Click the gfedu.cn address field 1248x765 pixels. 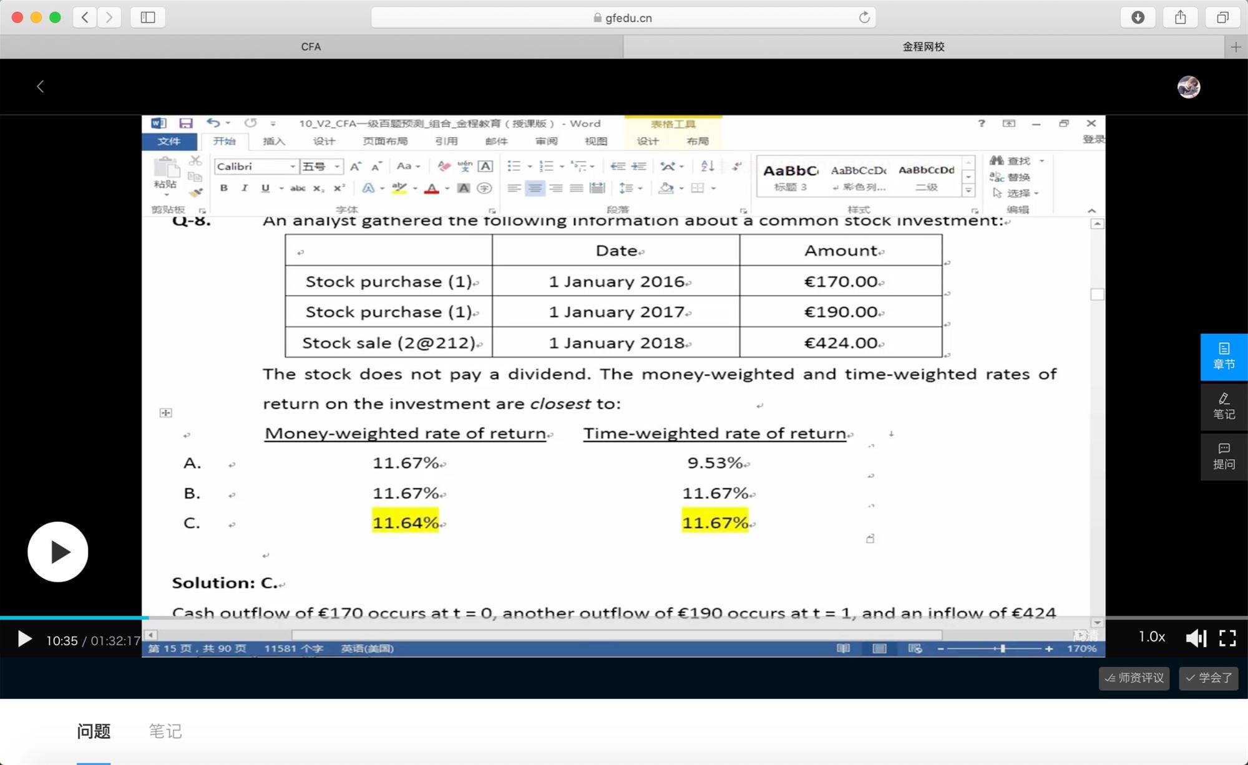tap(623, 18)
